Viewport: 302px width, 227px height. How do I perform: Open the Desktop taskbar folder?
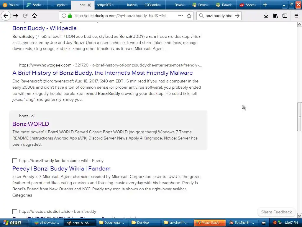point(145,223)
